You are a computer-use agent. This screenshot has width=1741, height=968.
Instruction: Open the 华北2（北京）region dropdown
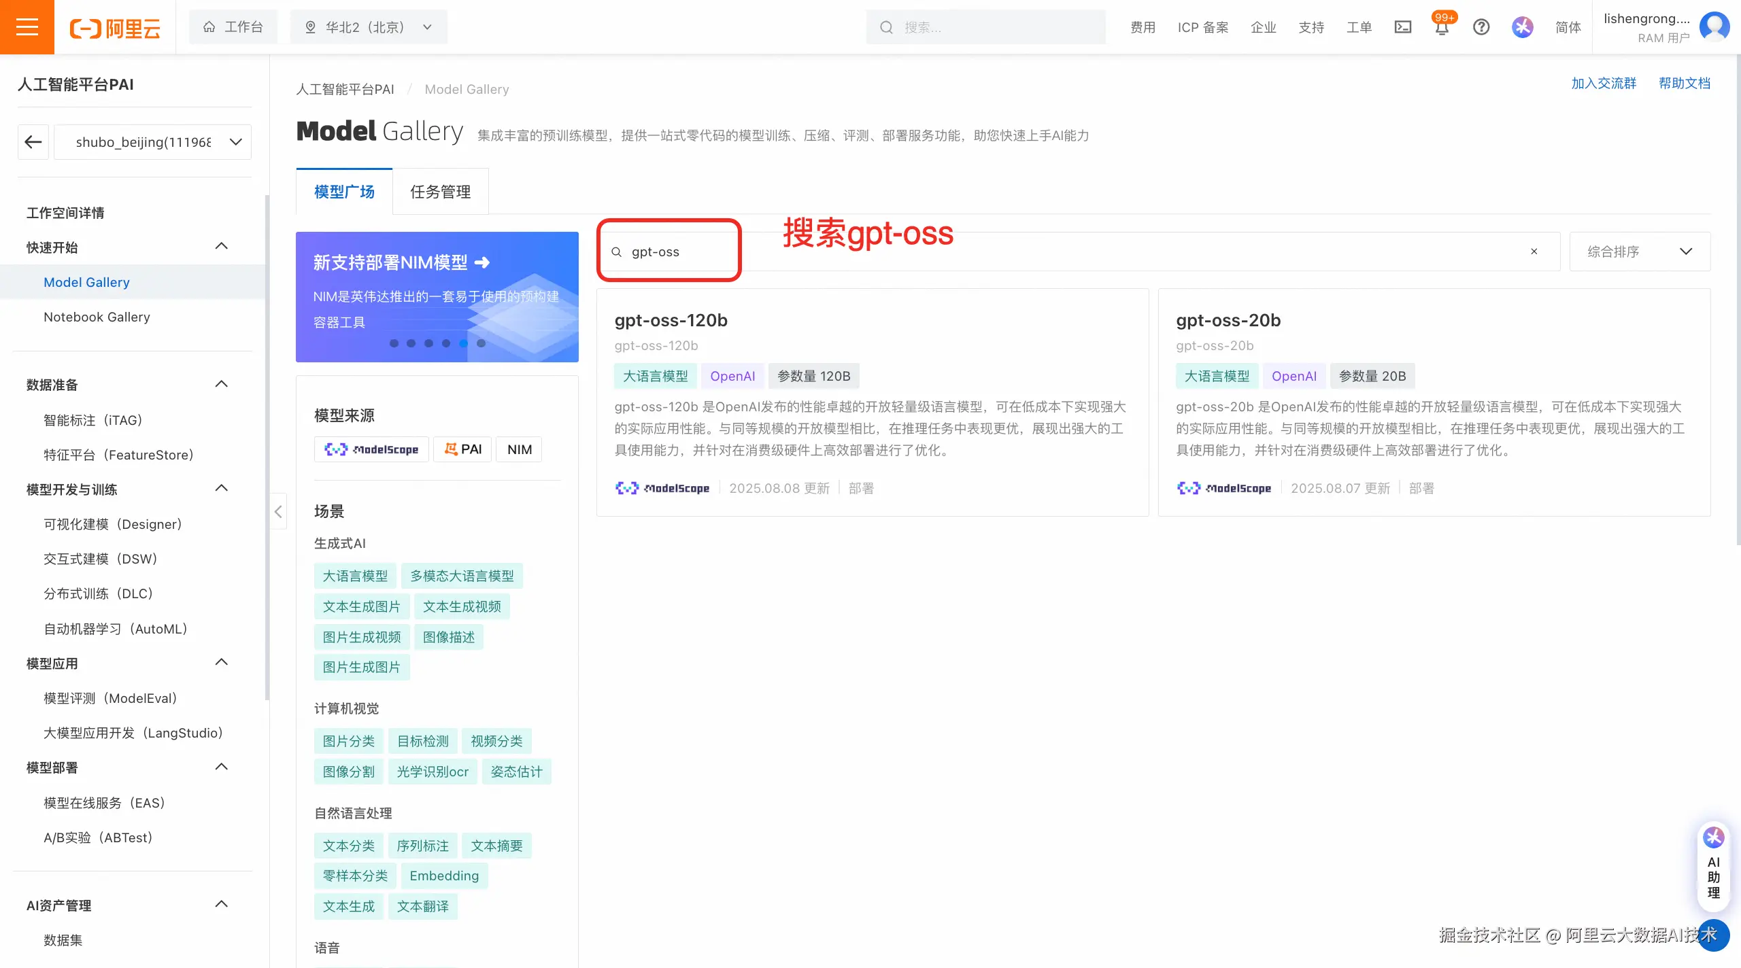[x=369, y=27]
